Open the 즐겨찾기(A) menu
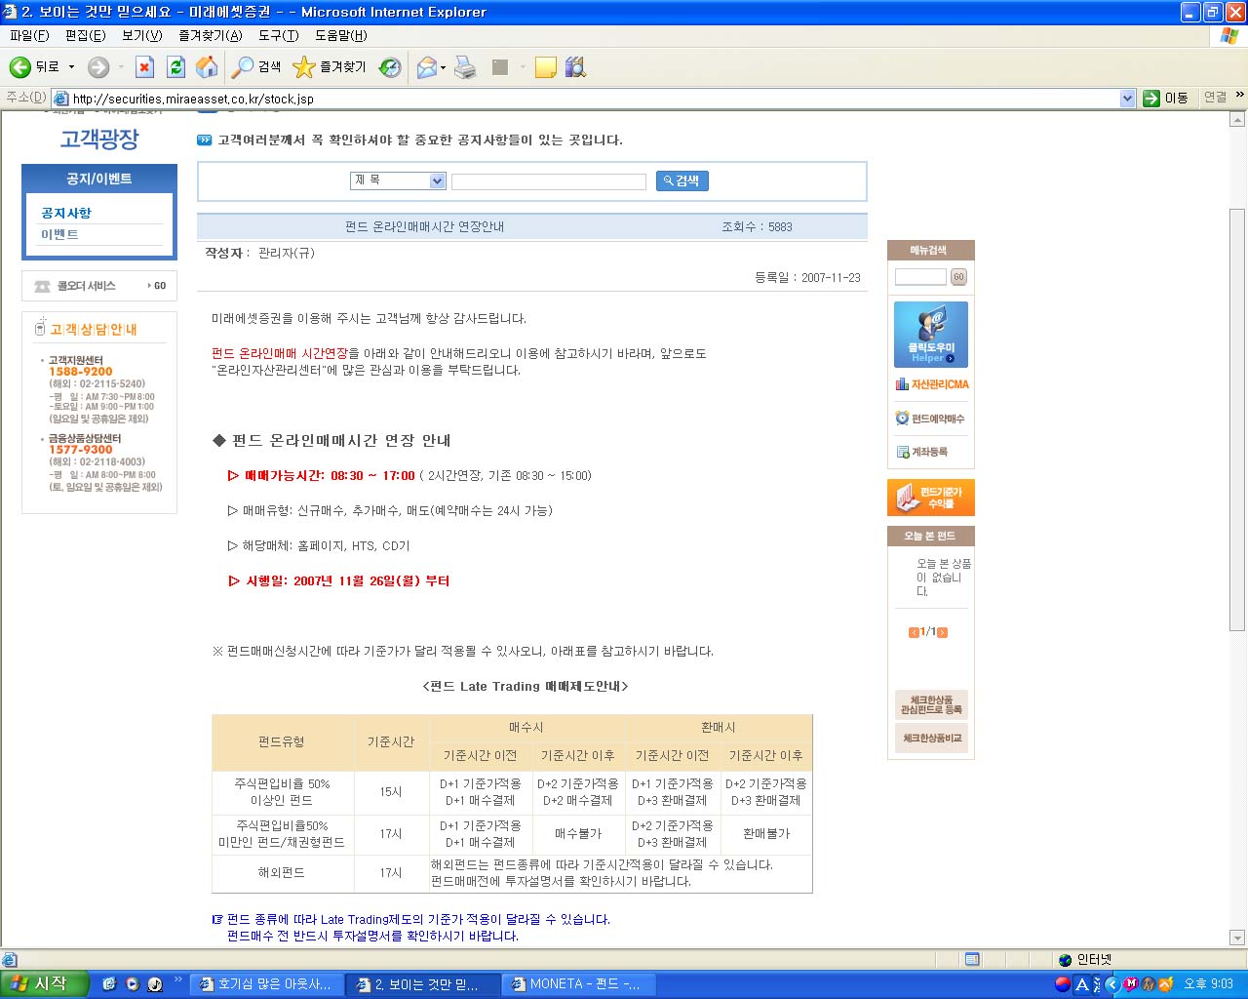The height and width of the screenshot is (999, 1248). 211,35
